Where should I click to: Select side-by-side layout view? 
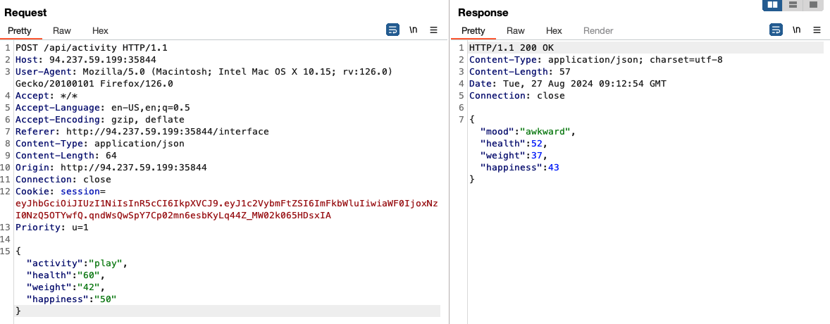772,5
